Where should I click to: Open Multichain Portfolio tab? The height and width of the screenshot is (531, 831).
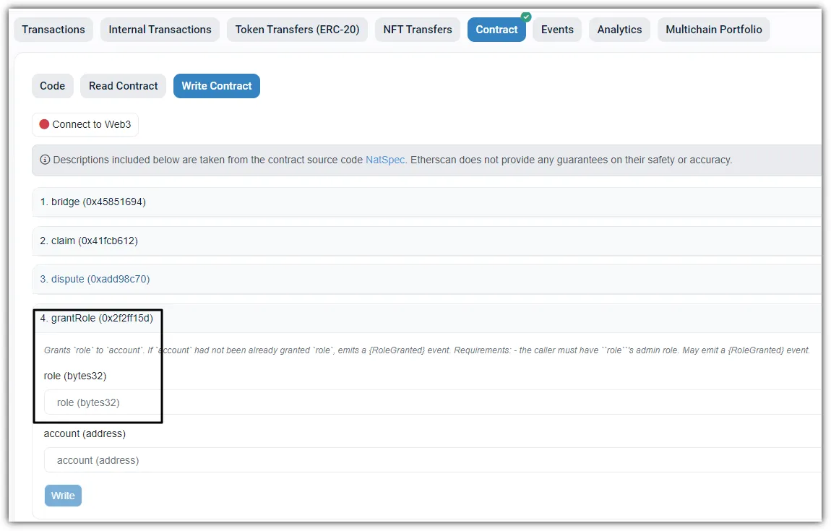714,30
